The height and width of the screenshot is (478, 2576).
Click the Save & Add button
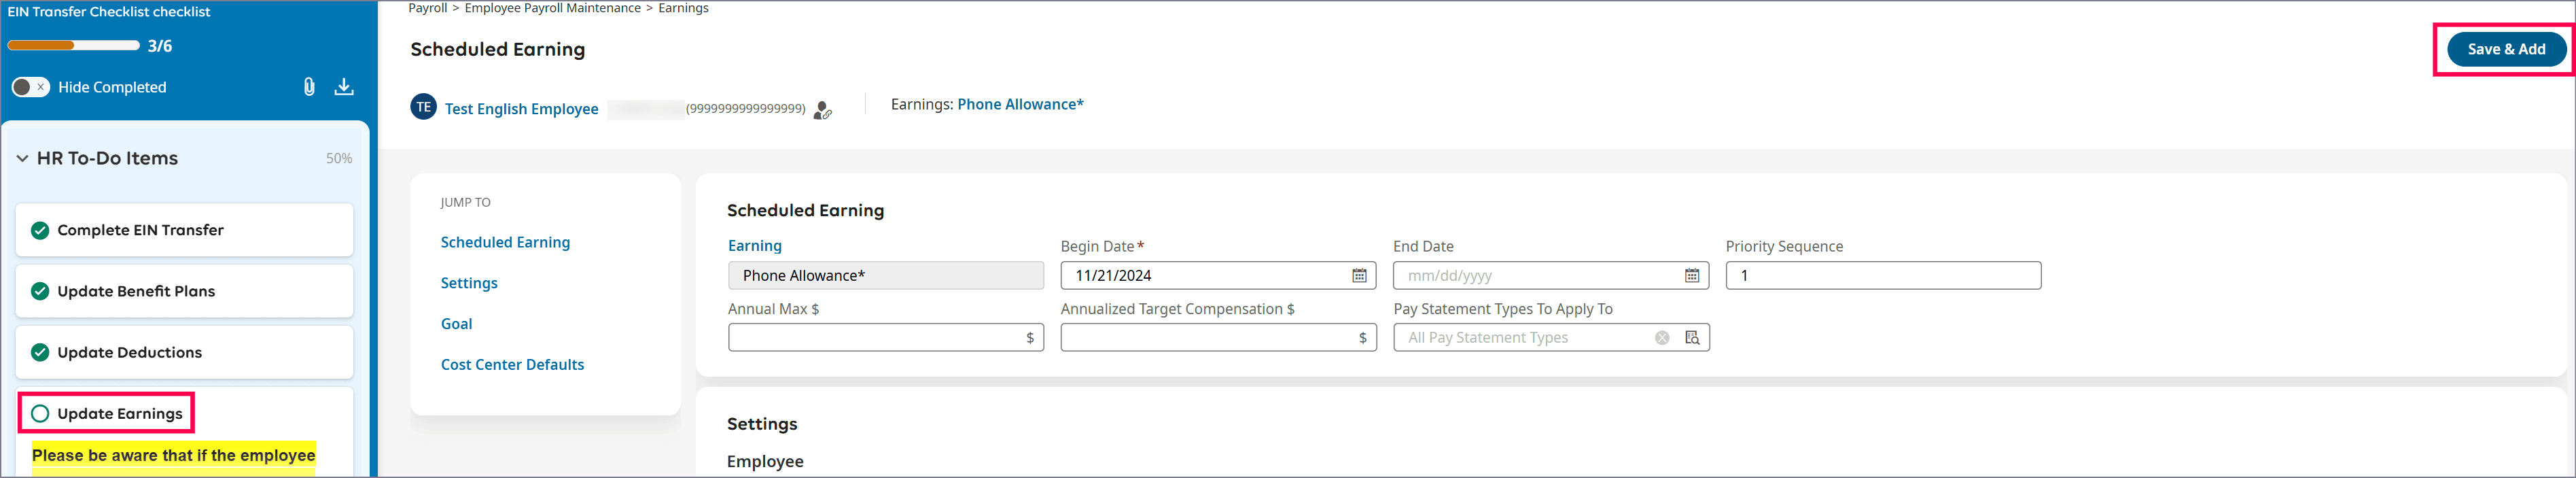pos(2505,49)
